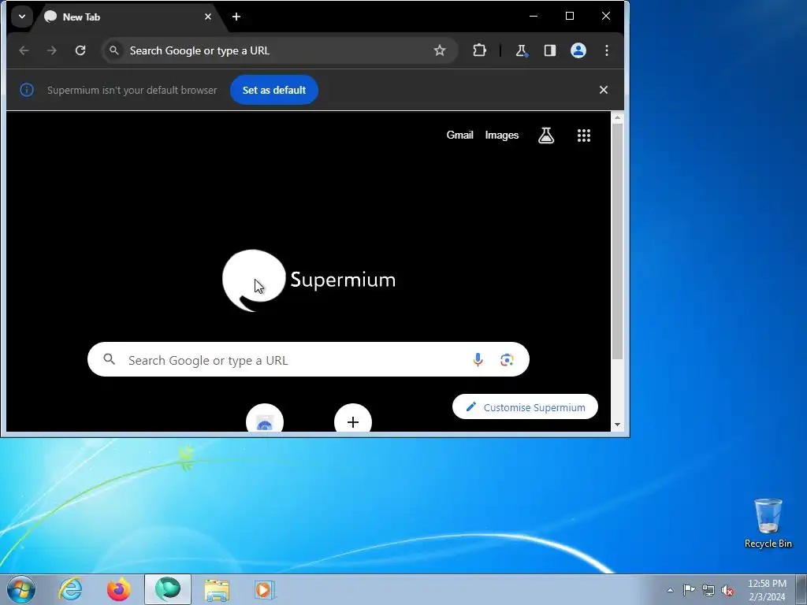Go back to previous page
The width and height of the screenshot is (807, 605).
click(24, 50)
